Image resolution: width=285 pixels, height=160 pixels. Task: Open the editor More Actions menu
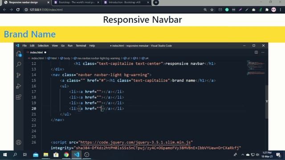[x=263, y=52]
